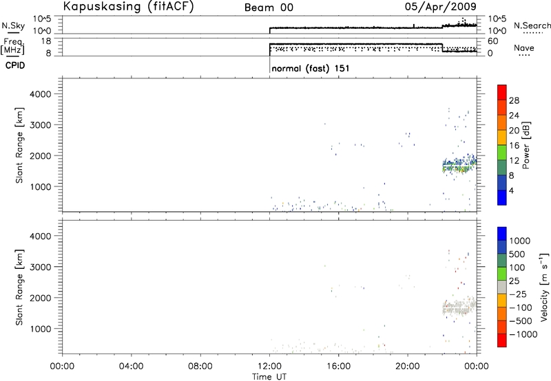Select the -100 label on Velocity colorbar

[x=521, y=307]
